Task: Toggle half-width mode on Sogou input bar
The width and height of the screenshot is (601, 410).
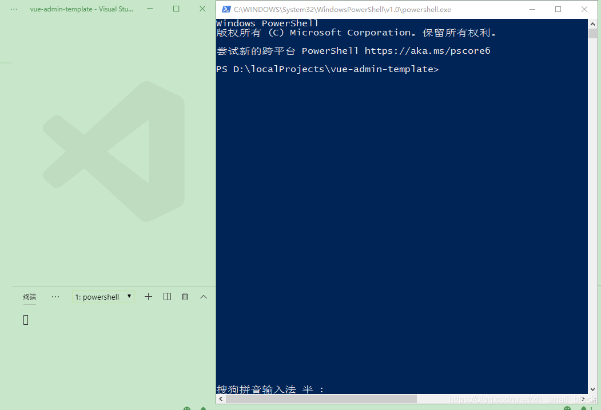Action: (x=308, y=389)
